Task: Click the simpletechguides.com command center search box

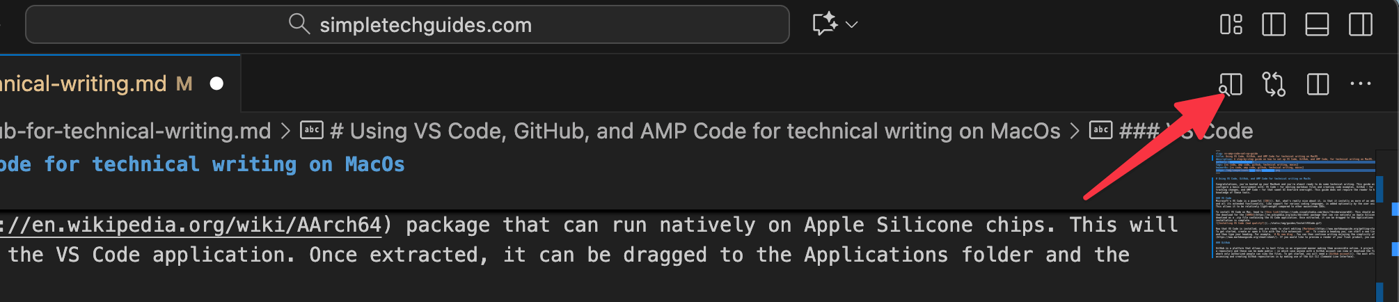Action: coord(407,25)
